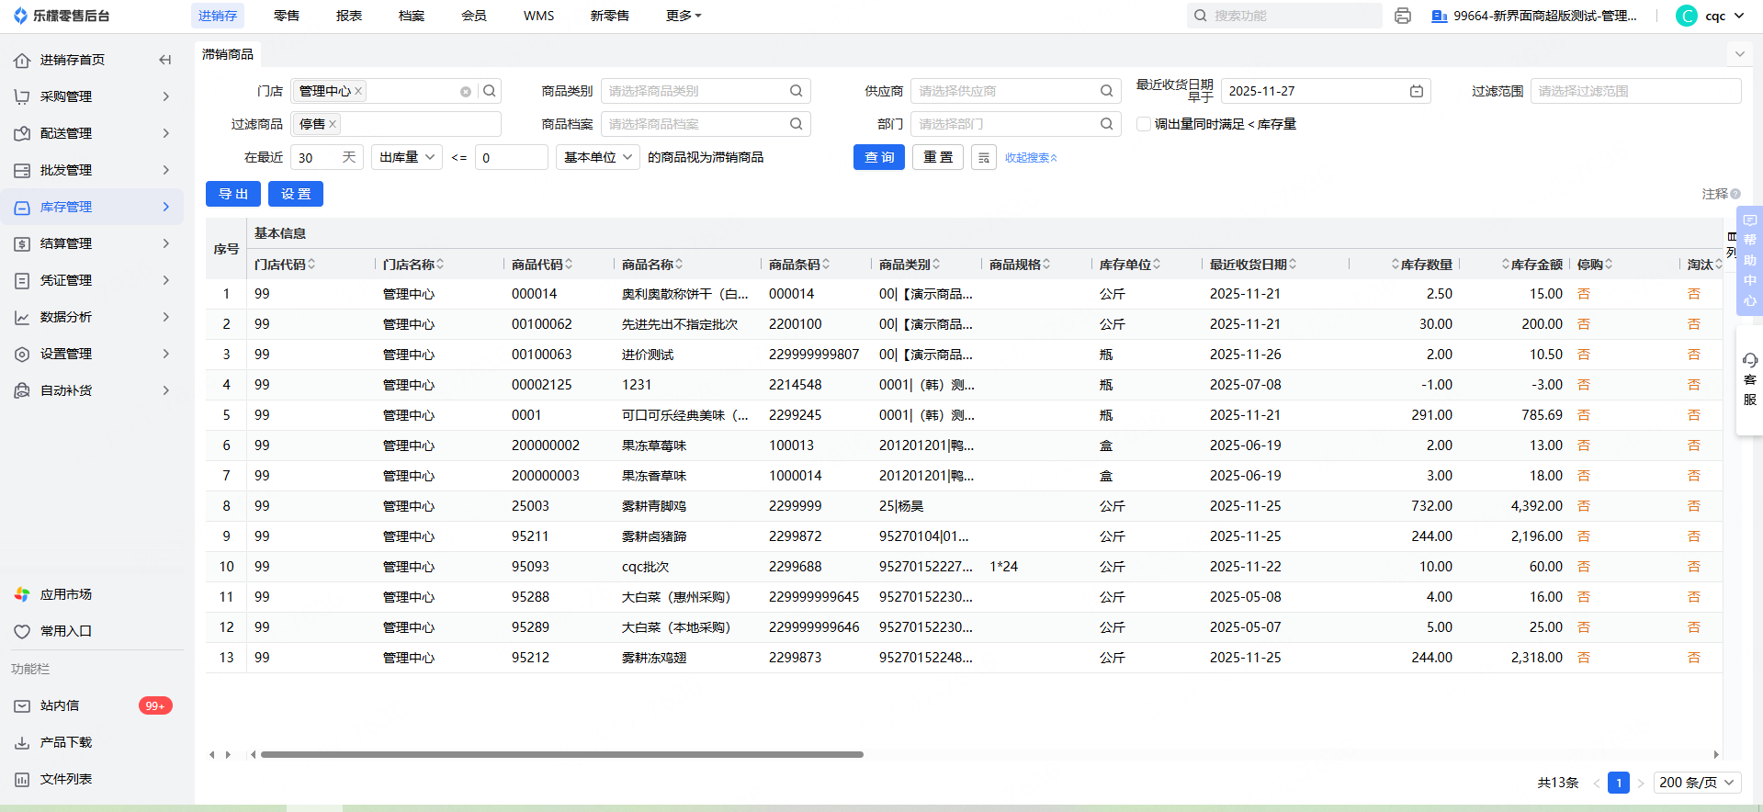Open calendar icon for latest receipt date
Screen dimensions: 1763x812
pyautogui.click(x=1416, y=91)
